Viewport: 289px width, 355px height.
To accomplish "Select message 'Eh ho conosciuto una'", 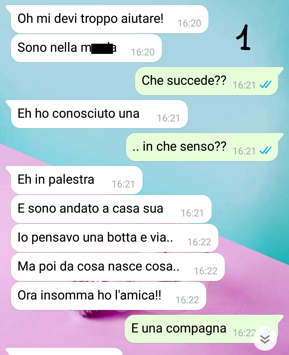I will click(99, 114).
